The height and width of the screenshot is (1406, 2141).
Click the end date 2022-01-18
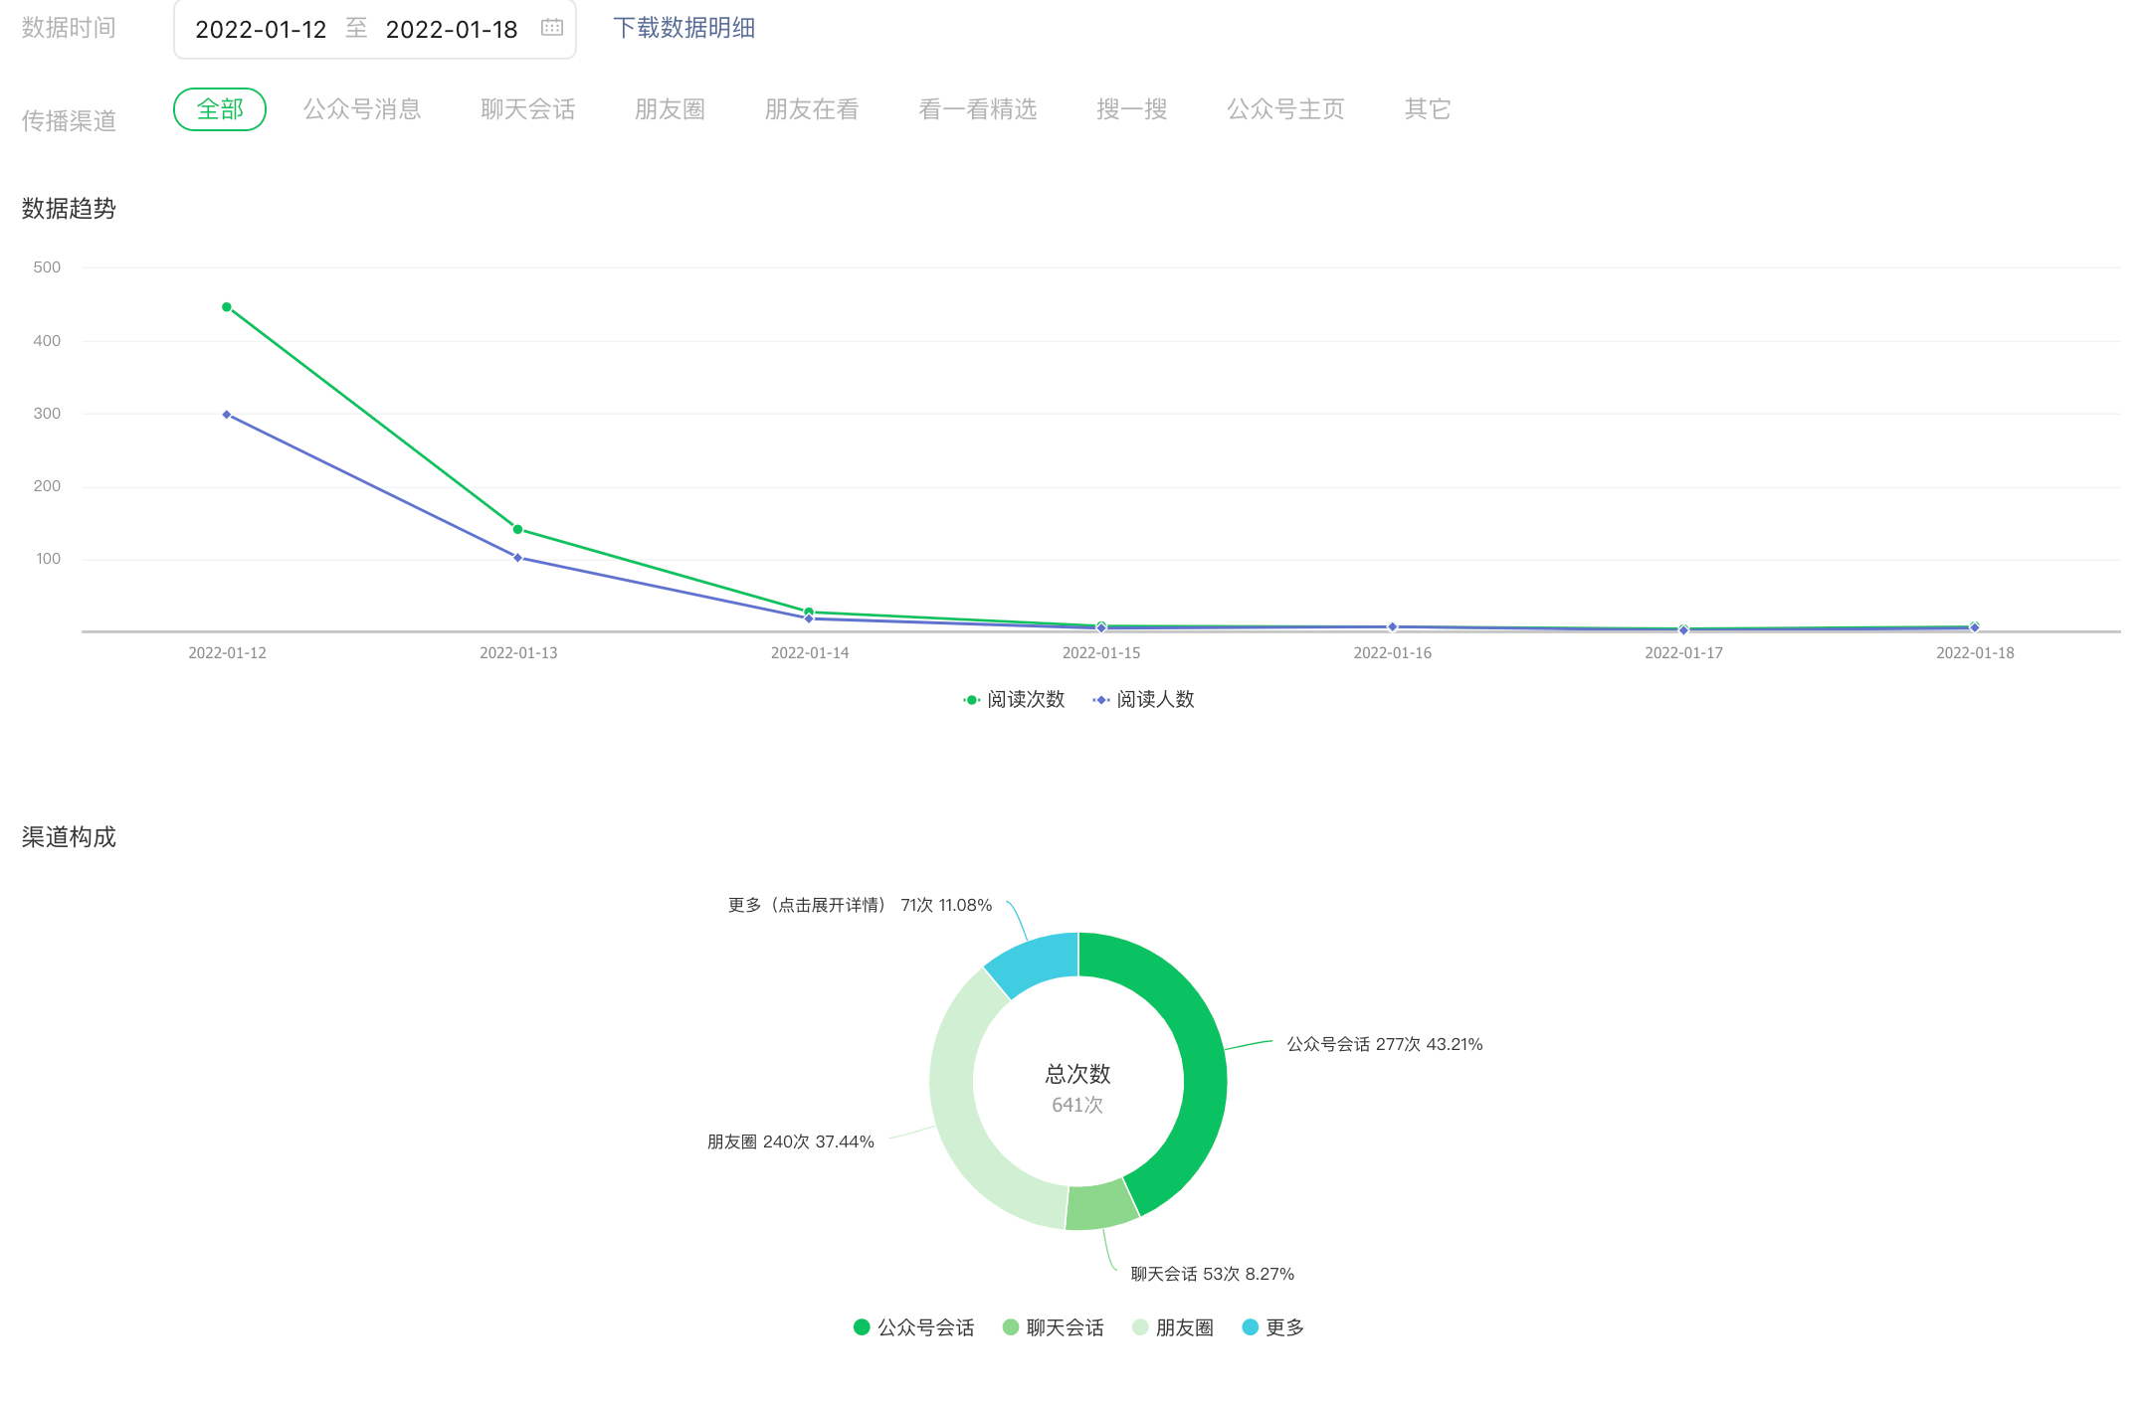452,30
